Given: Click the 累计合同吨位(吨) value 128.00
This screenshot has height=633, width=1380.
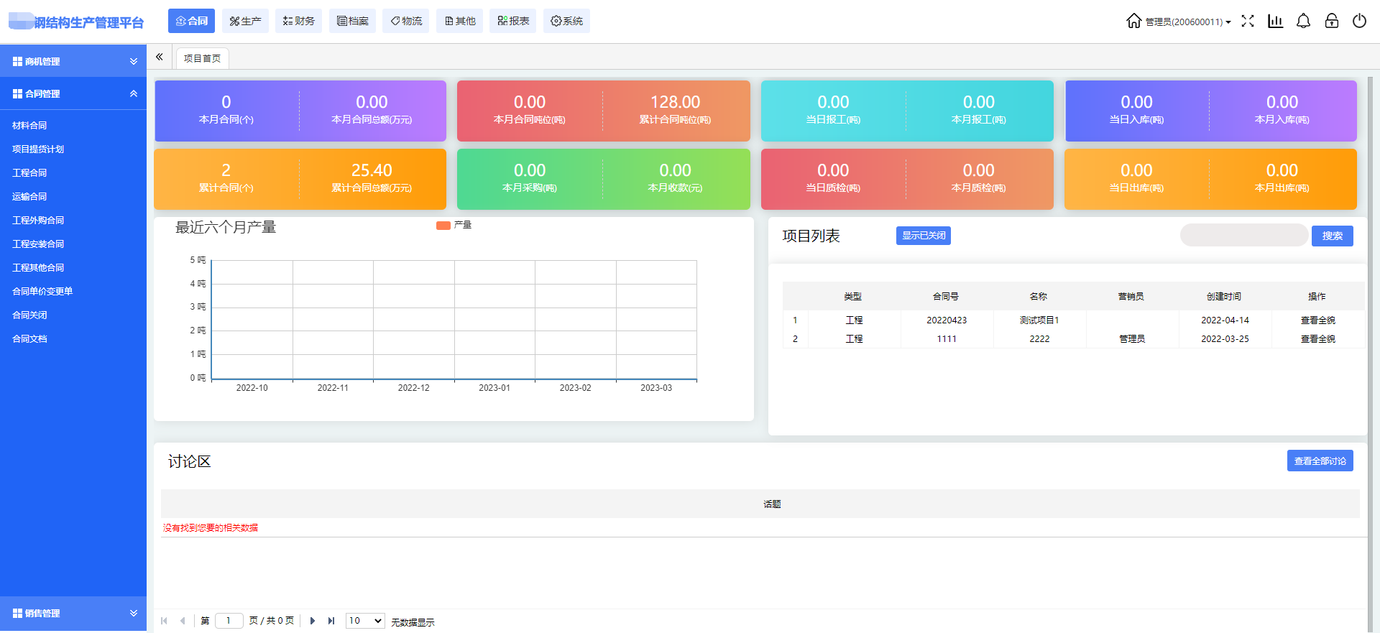Looking at the screenshot, I should [675, 102].
